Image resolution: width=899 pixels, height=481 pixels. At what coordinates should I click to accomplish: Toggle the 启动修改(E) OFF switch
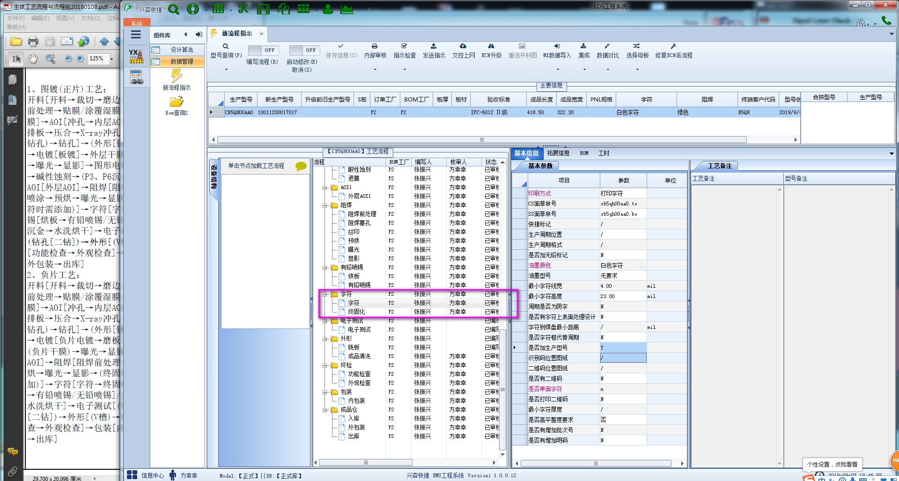pyautogui.click(x=304, y=50)
